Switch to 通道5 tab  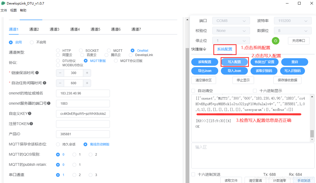point(95,29)
